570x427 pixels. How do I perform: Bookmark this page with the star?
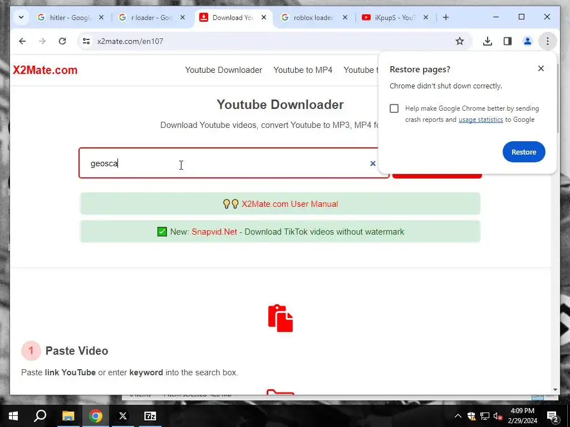459,41
